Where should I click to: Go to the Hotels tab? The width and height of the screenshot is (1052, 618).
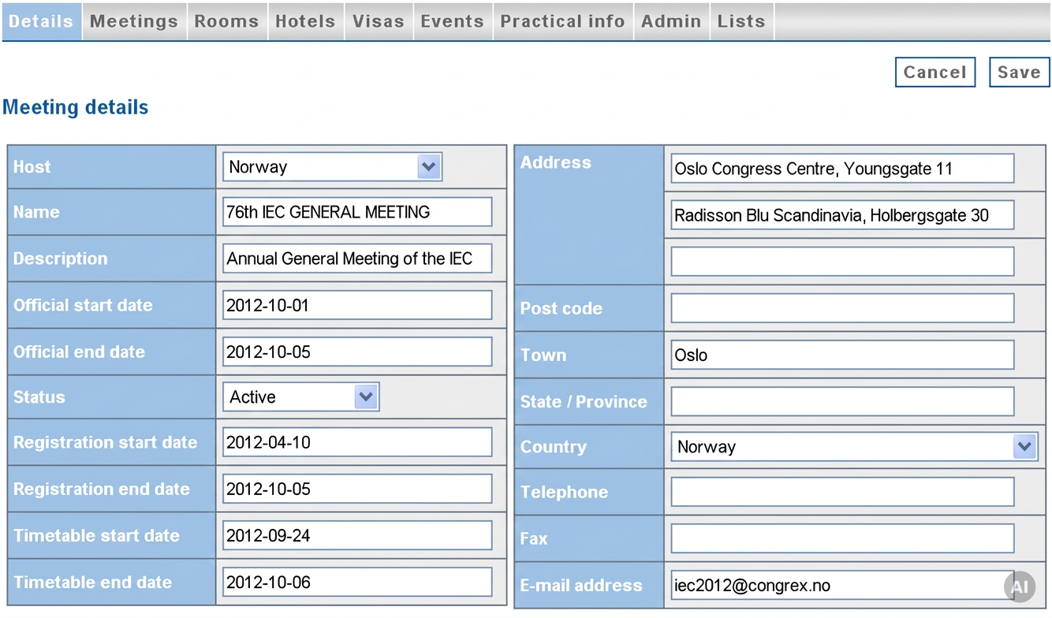[x=305, y=21]
